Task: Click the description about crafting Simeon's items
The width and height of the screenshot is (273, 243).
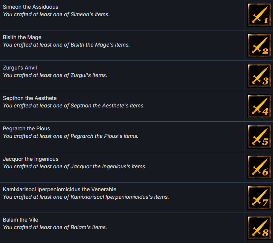Action: tap(56, 15)
